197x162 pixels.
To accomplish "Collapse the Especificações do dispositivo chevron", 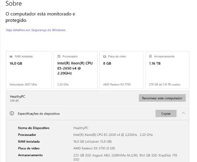I will pos(183,113).
